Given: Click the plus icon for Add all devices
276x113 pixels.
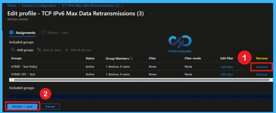Looking at the screenshot, I should 67,50.
